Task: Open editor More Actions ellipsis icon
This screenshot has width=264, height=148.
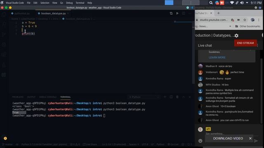Action: (190, 13)
